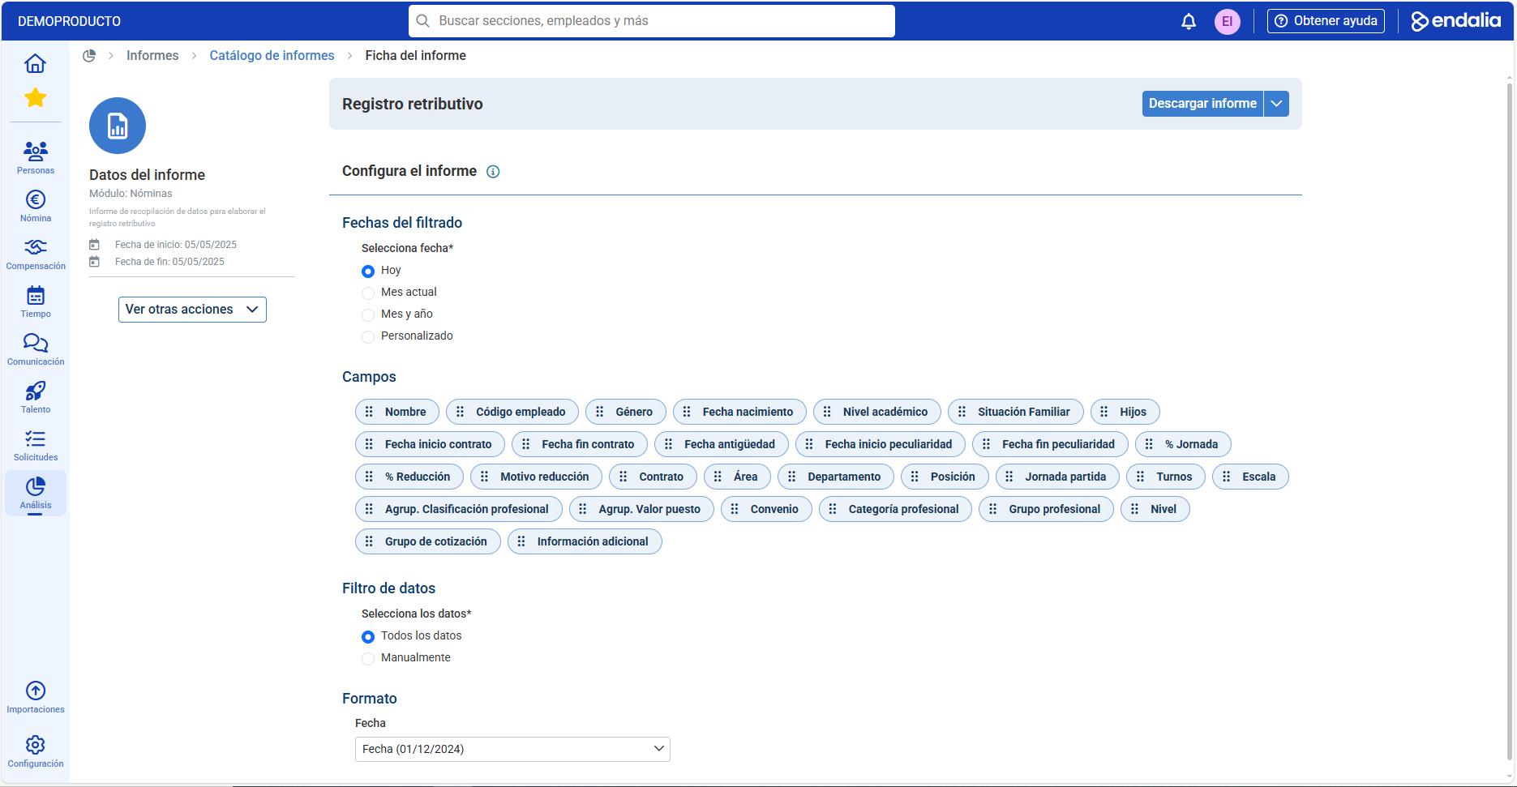Click the info icon beside Configura el informe
The image size is (1517, 787).
pos(493,172)
